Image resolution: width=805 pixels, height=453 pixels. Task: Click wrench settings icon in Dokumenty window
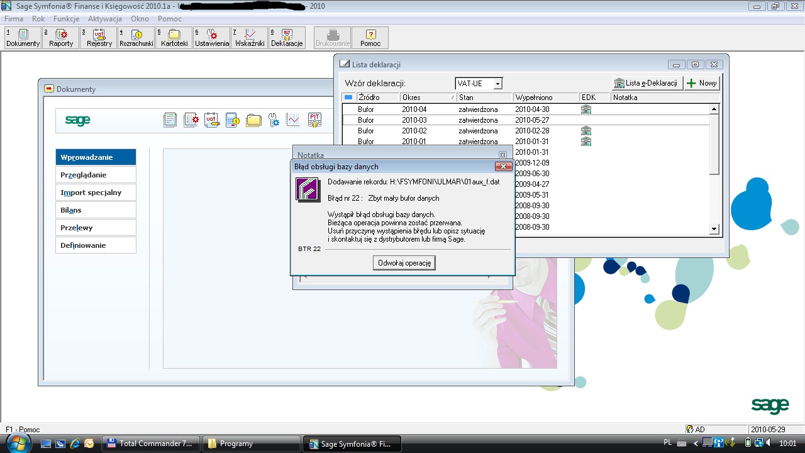(x=274, y=120)
